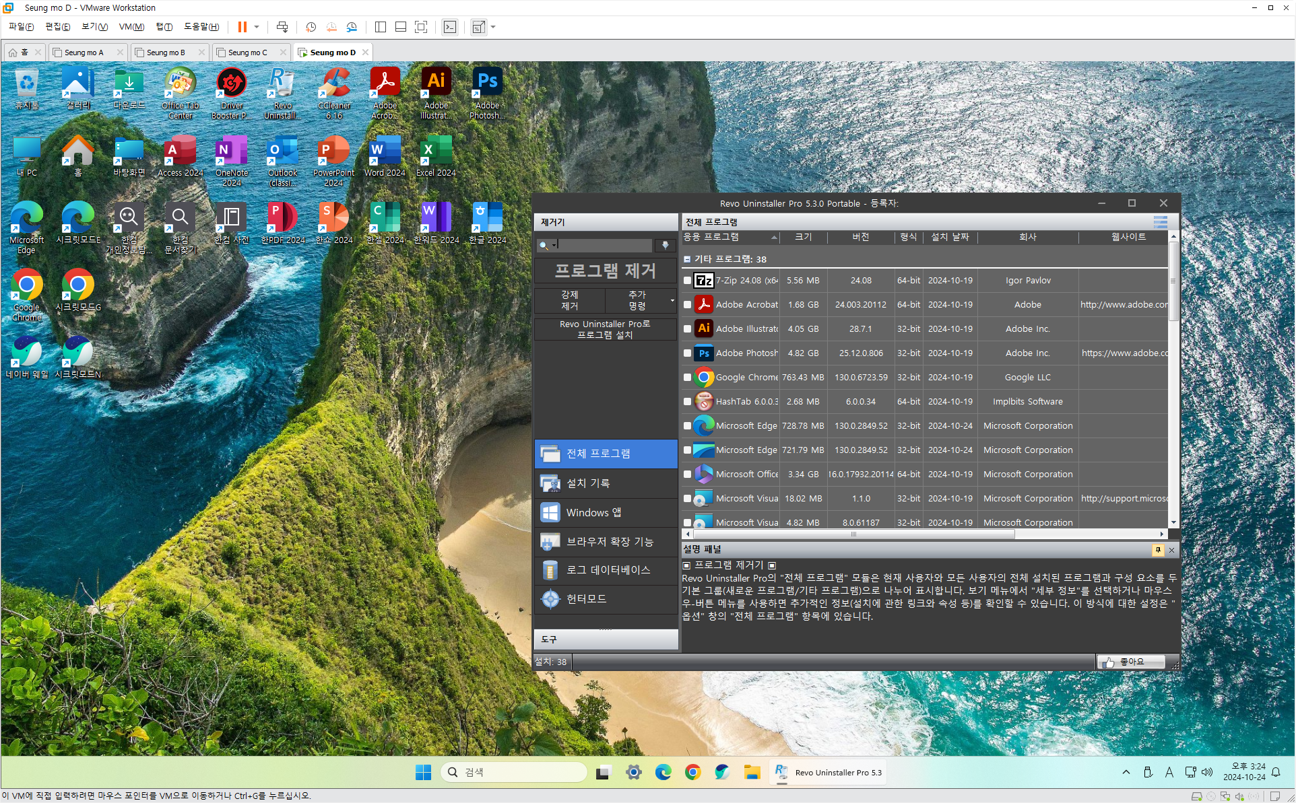Collapse the 기타 프로그램: 38 group
This screenshot has height=803, width=1296.
[687, 259]
